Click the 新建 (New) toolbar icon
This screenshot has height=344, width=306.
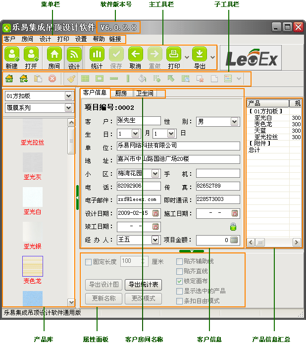tap(12, 54)
